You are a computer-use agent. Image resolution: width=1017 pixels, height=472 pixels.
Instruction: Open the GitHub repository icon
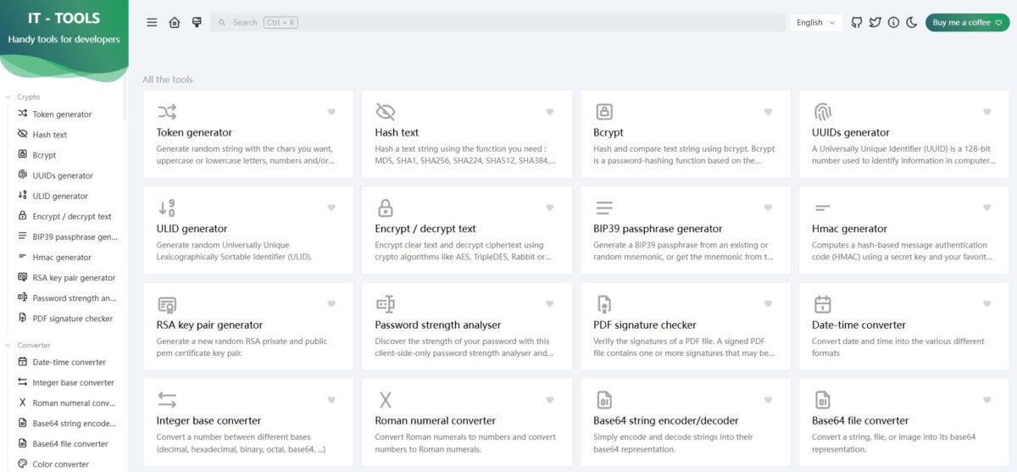857,23
